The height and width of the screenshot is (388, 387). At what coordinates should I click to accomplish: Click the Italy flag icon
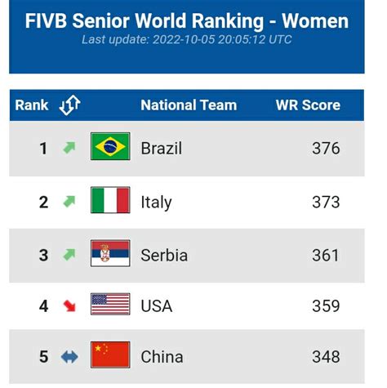[x=110, y=200]
